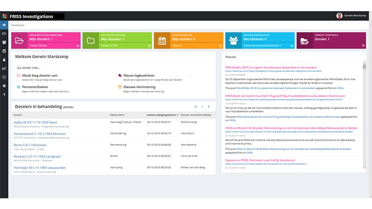
Task: Click Aanvraag Product / Dienst cell
Action: pos(126,122)
